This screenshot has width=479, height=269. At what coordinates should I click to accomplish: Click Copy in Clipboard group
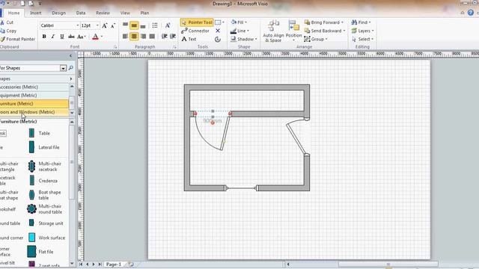(8, 31)
